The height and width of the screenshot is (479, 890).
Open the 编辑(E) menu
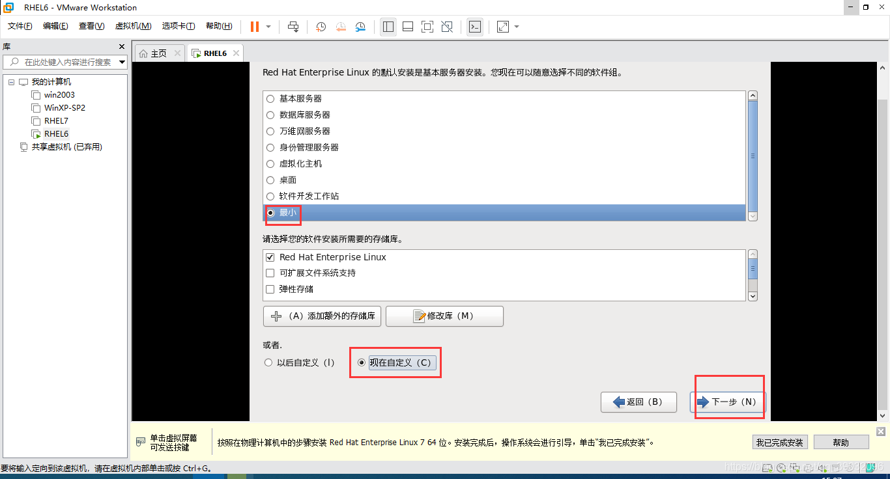(55, 26)
